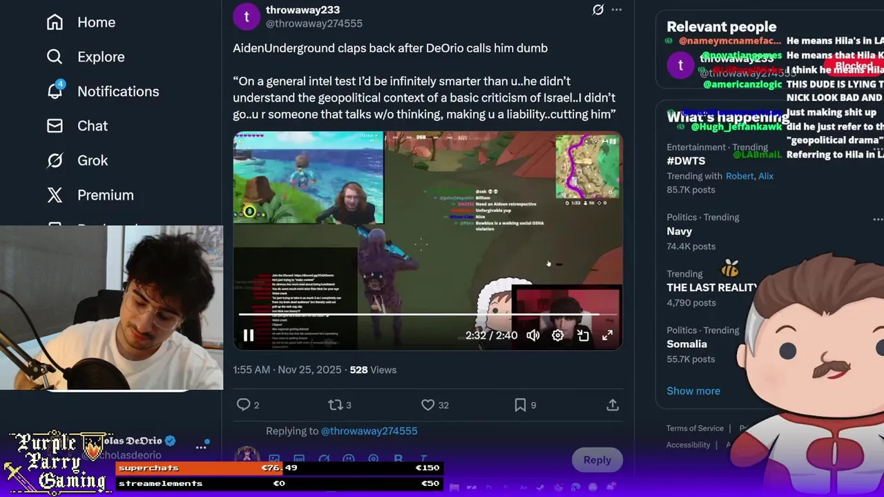Mute the video with the speaker icon
This screenshot has height=497, width=884.
point(532,335)
